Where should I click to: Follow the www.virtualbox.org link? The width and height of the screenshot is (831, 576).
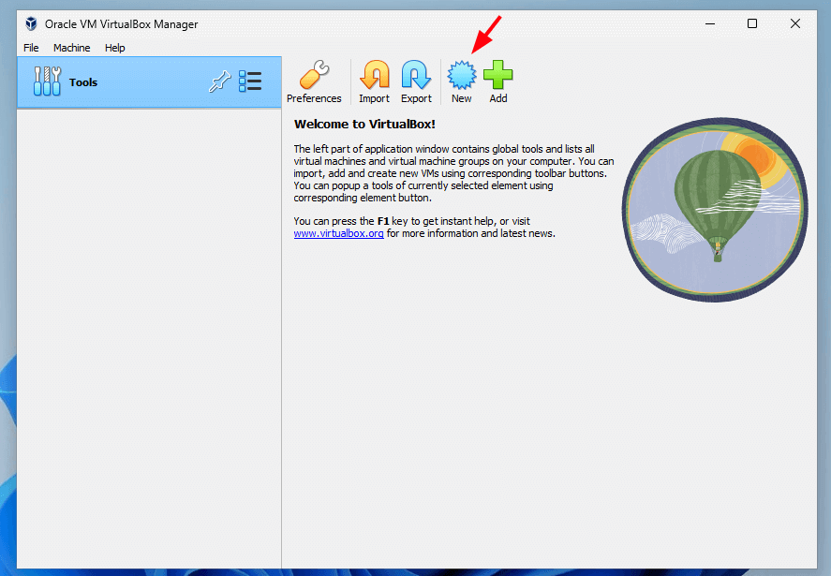338,233
